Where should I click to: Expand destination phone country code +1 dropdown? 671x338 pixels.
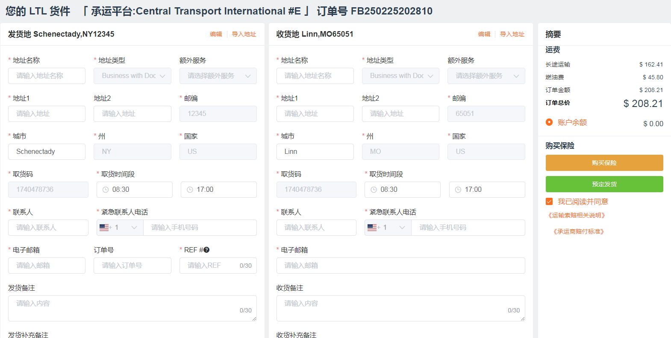388,228
